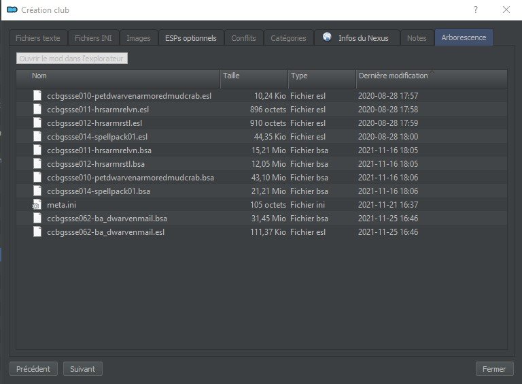Viewport: 522px width, 384px height.
Task: Click file icon of ccbgssse012-hrsarmrstl.bsa
Action: [x=37, y=164]
